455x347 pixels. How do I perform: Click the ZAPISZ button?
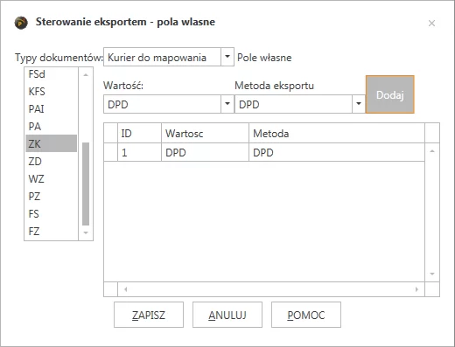pos(149,315)
